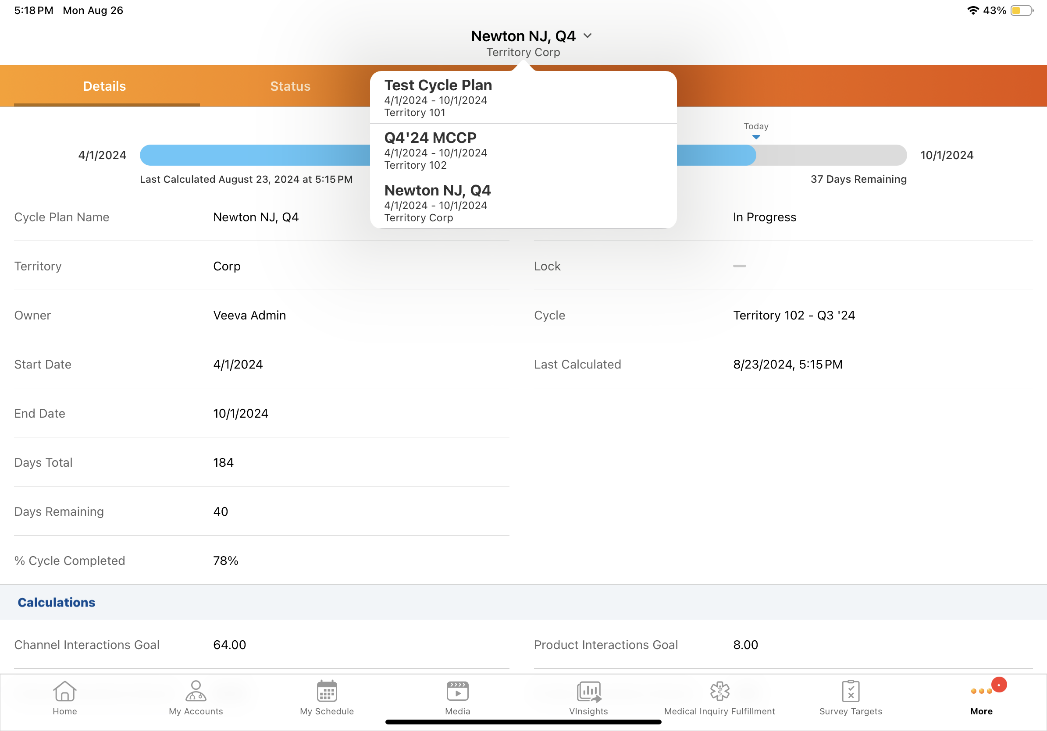
Task: Tap the Territory 102 - Q3 '24 cycle value
Action: coord(794,315)
